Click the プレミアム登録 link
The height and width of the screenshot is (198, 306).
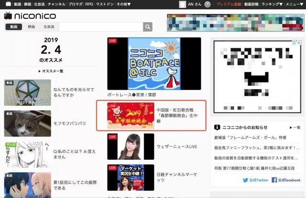229,4
